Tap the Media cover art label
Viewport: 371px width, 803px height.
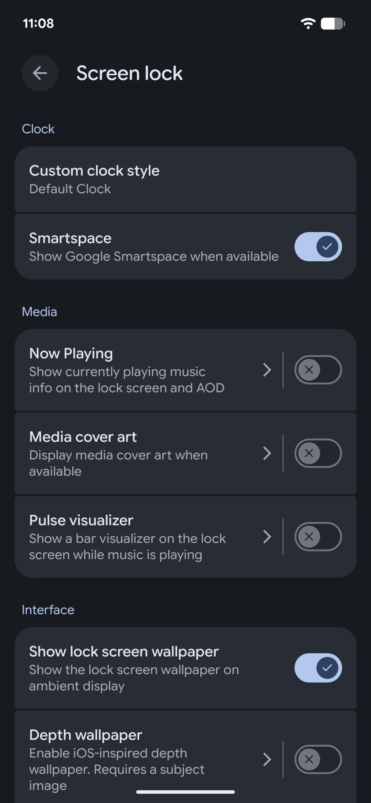coord(83,437)
